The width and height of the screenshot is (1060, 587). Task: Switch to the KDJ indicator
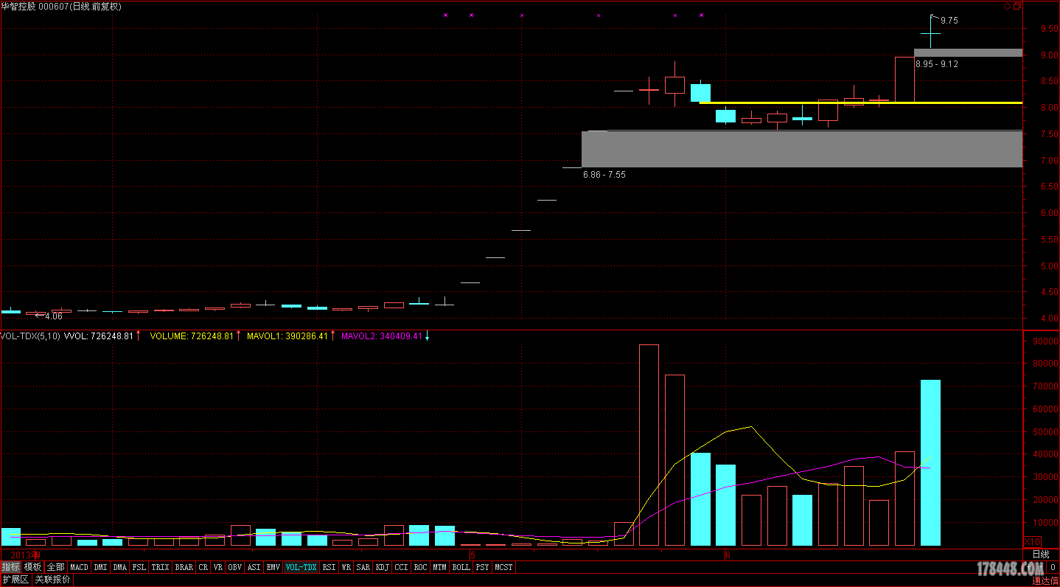pos(382,567)
